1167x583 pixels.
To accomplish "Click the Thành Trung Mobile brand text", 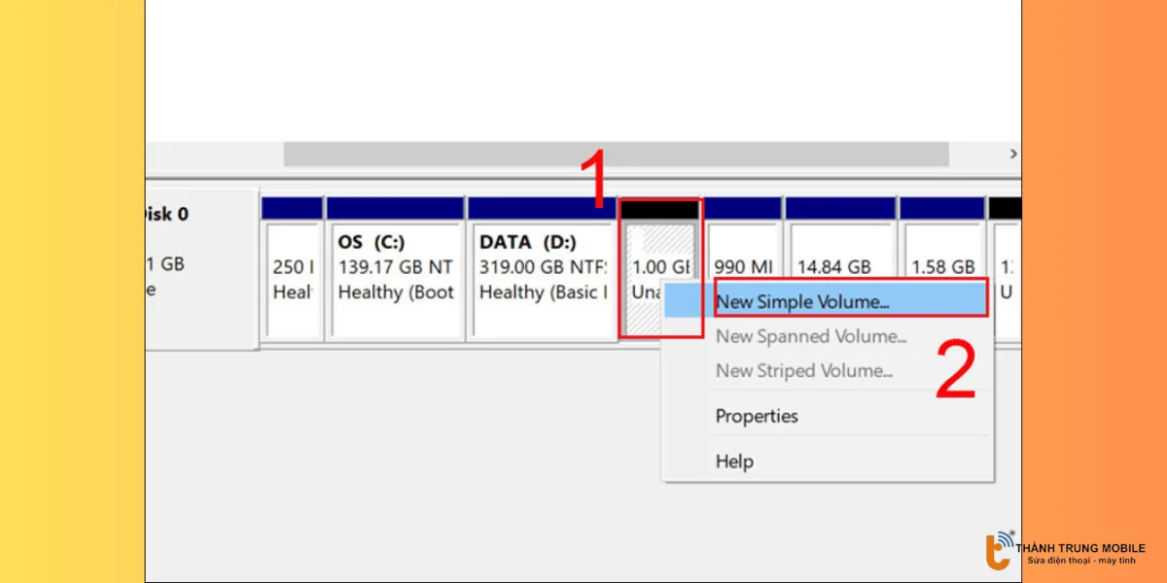I will point(1080,549).
